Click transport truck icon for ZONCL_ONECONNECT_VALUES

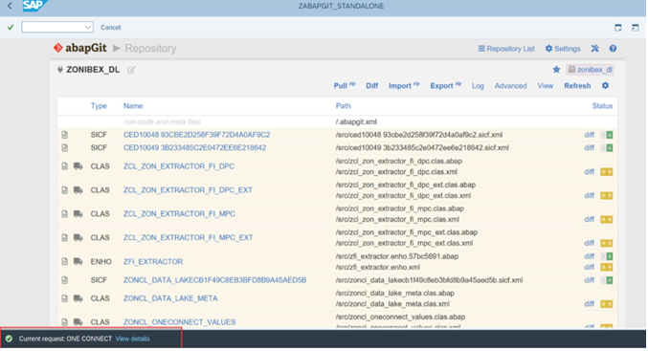(x=78, y=322)
